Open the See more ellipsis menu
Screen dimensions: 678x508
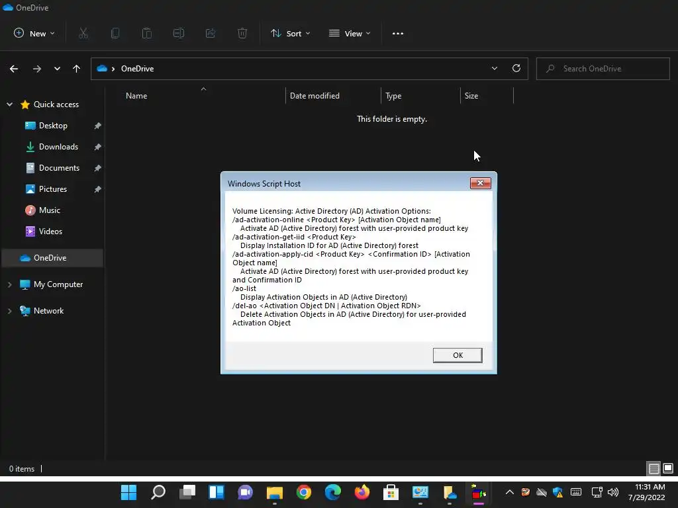398,33
